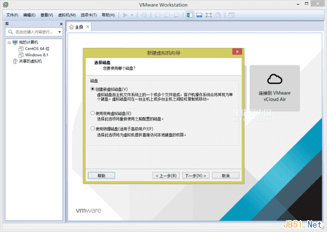Click the power on play icon in toolbar
This screenshot has height=232, width=327.
point(125,15)
